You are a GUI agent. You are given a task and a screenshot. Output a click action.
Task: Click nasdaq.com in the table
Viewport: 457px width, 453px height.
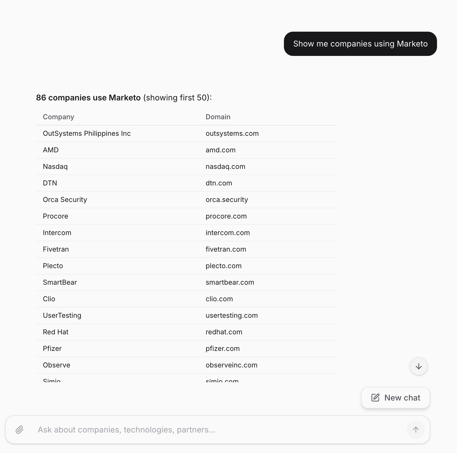pos(225,167)
